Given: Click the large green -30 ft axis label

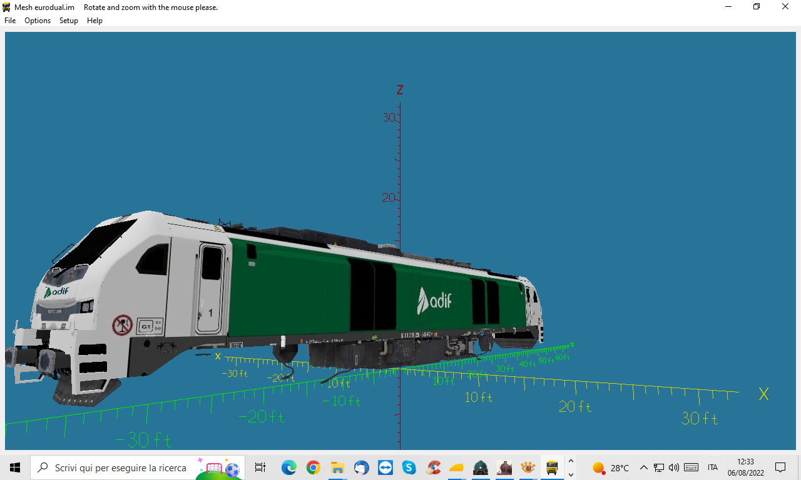Looking at the screenshot, I should click(x=143, y=440).
